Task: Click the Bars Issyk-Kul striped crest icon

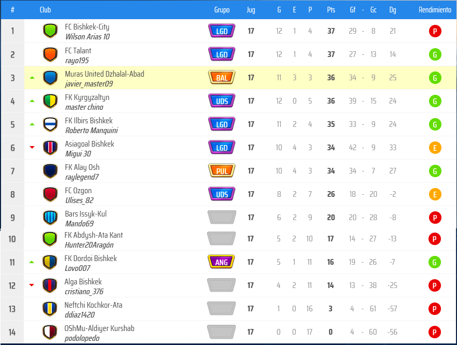Action: 50,218
